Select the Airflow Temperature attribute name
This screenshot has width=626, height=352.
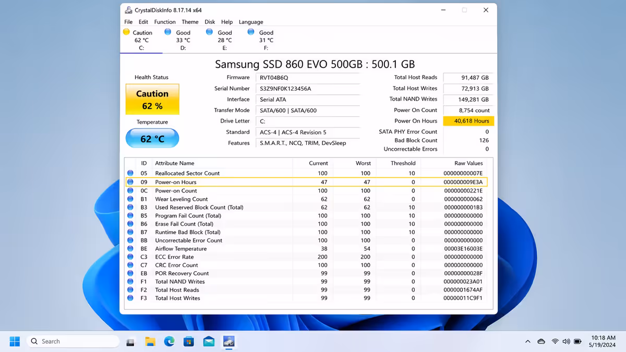pos(180,249)
